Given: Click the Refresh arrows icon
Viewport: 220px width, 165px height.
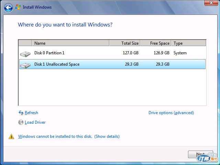Looking at the screenshot, I should pyautogui.click(x=21, y=113).
